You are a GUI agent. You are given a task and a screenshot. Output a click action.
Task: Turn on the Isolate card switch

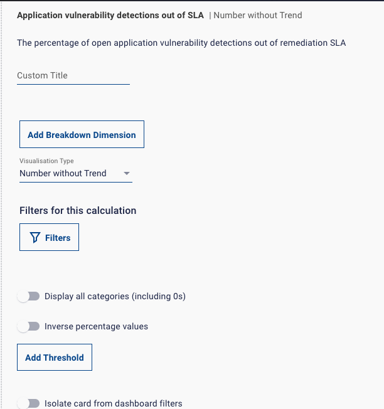[x=28, y=403]
